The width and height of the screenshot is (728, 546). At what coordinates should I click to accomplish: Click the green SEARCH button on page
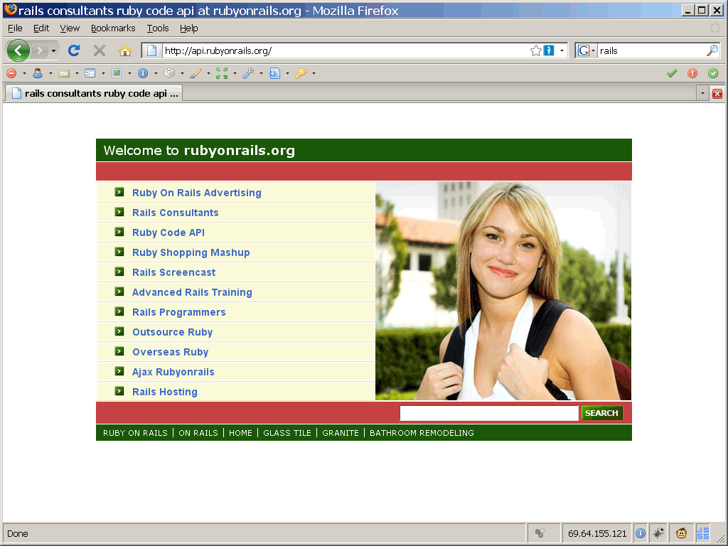click(601, 413)
